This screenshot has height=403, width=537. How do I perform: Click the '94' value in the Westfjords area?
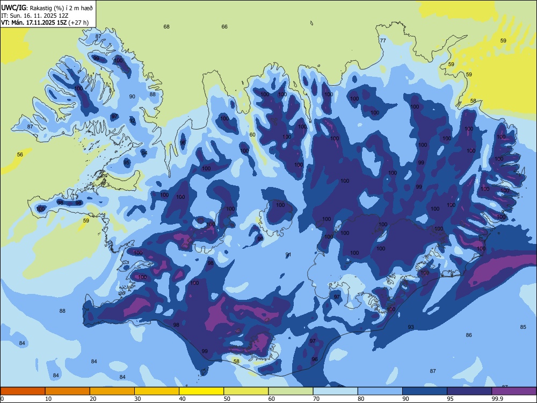point(144,153)
